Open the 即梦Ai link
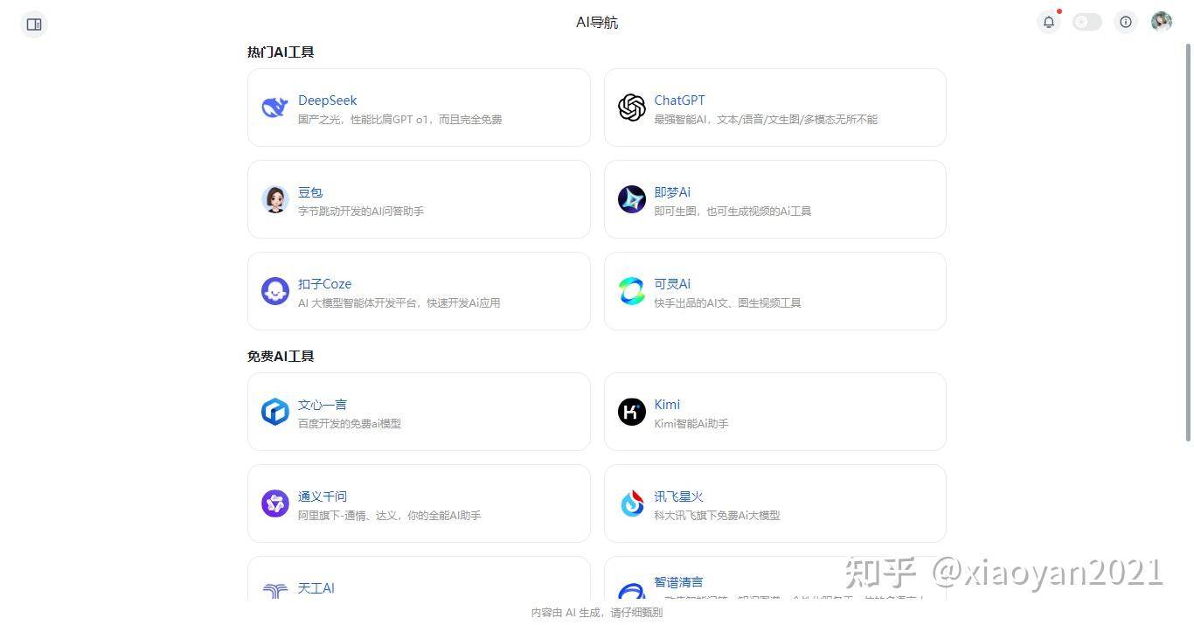1194x625 pixels. pos(672,192)
